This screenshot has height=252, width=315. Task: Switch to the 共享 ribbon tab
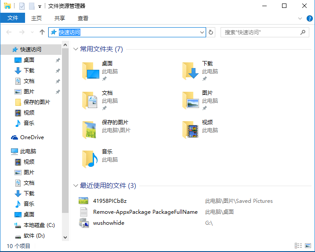(60, 18)
